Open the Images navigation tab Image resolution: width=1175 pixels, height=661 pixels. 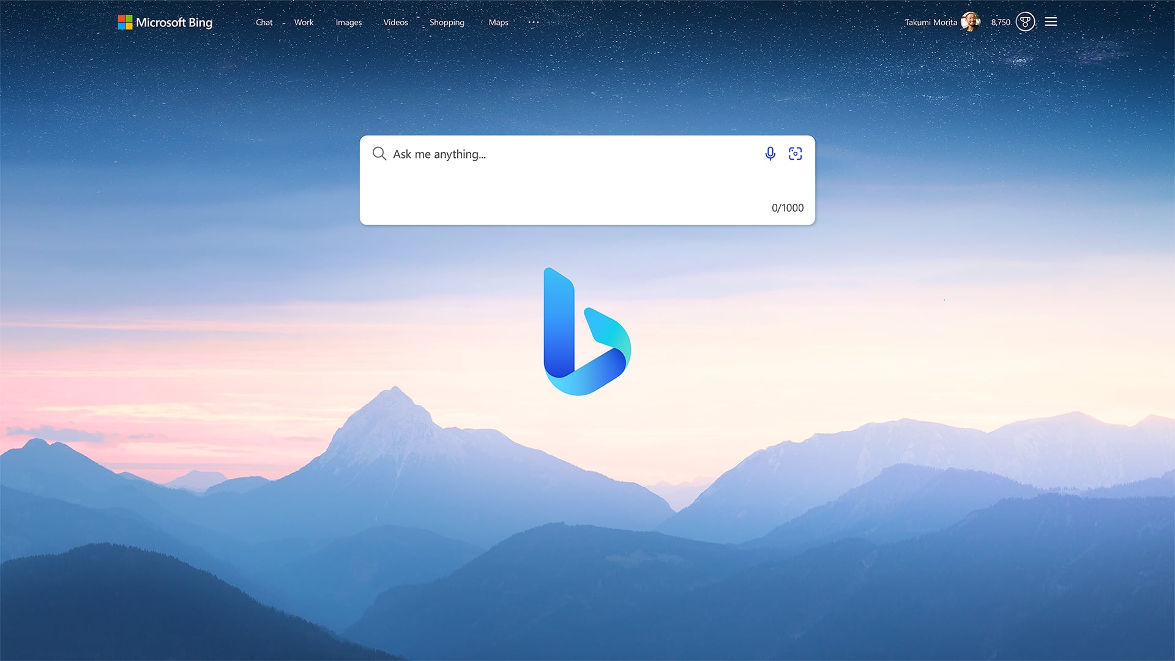click(x=349, y=22)
